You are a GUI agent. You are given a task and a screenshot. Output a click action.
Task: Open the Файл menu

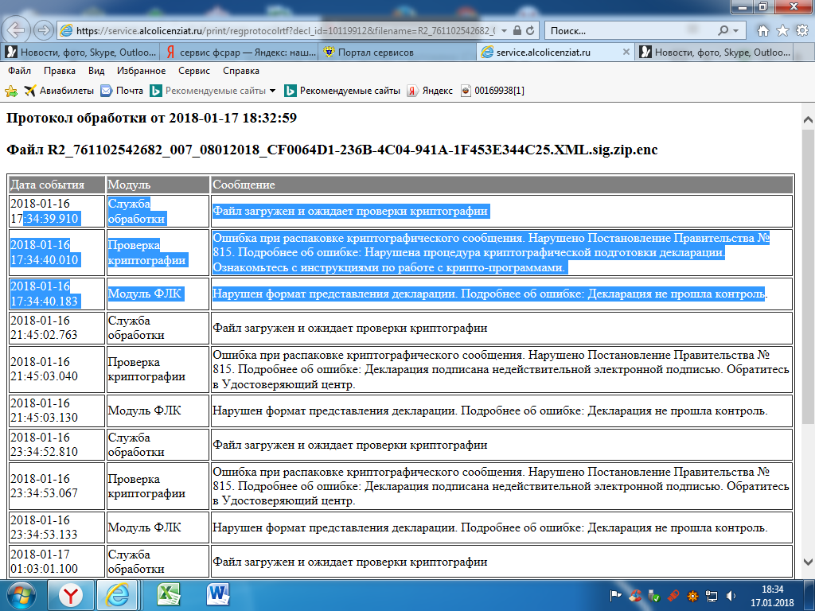click(x=19, y=71)
